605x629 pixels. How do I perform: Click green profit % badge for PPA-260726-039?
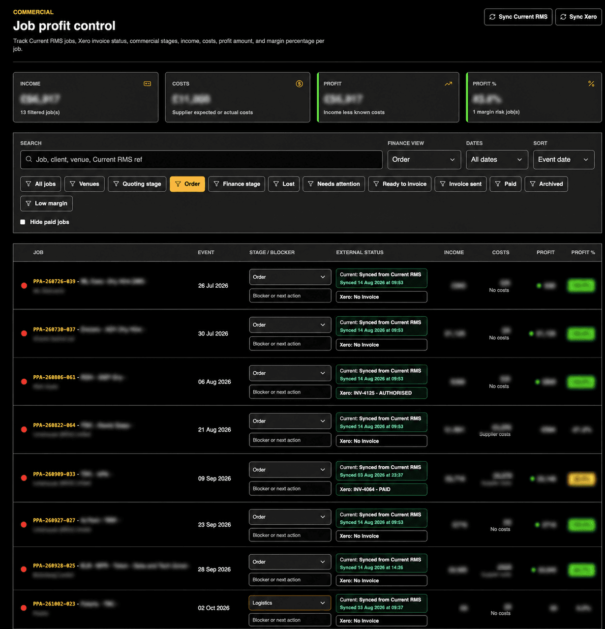click(581, 286)
